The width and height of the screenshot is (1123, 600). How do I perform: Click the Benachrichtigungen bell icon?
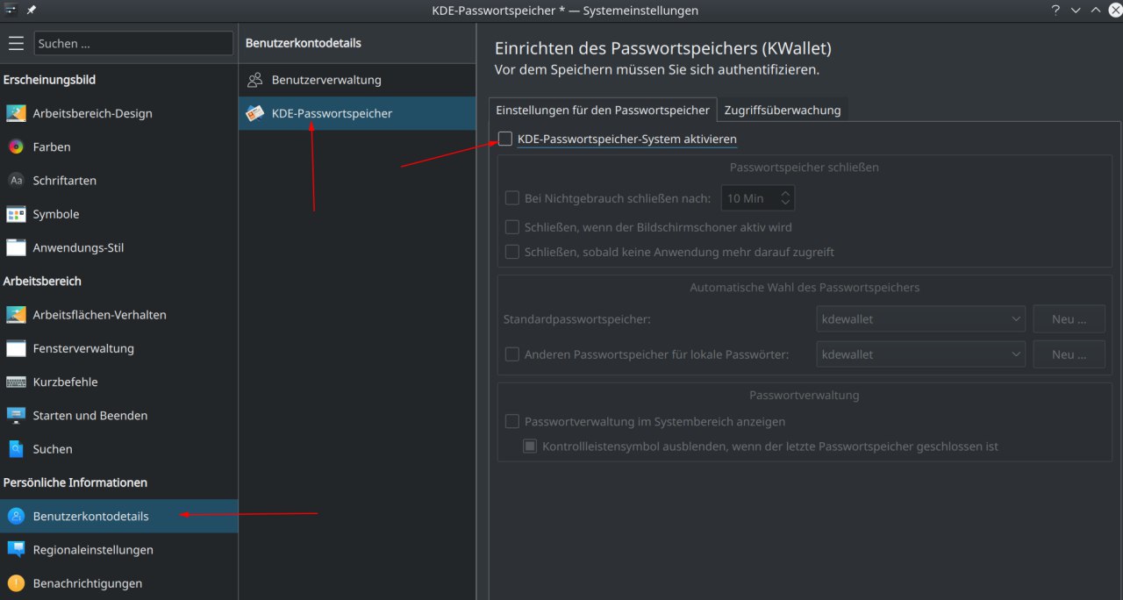[16, 583]
